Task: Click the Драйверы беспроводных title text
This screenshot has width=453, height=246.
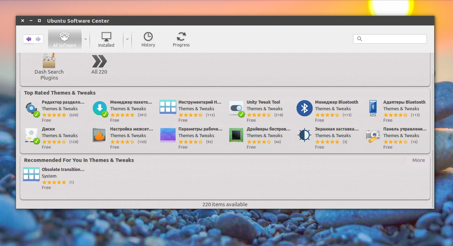Action: click(x=268, y=129)
